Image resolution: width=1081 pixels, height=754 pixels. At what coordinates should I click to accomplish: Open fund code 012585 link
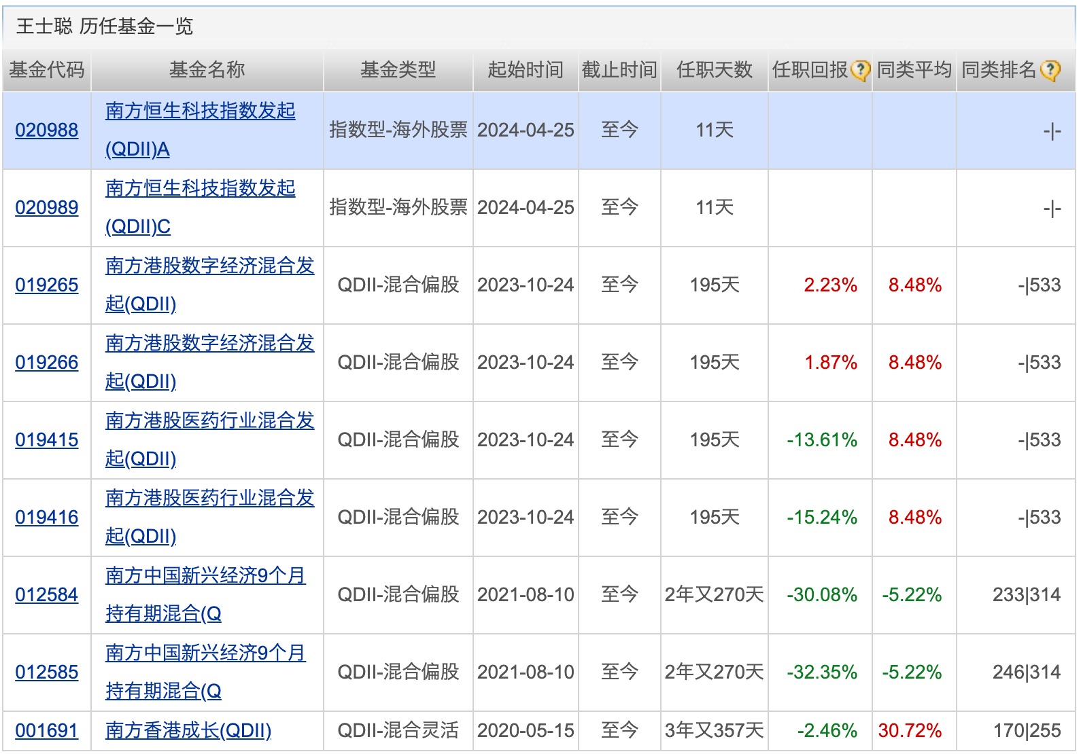pyautogui.click(x=47, y=672)
